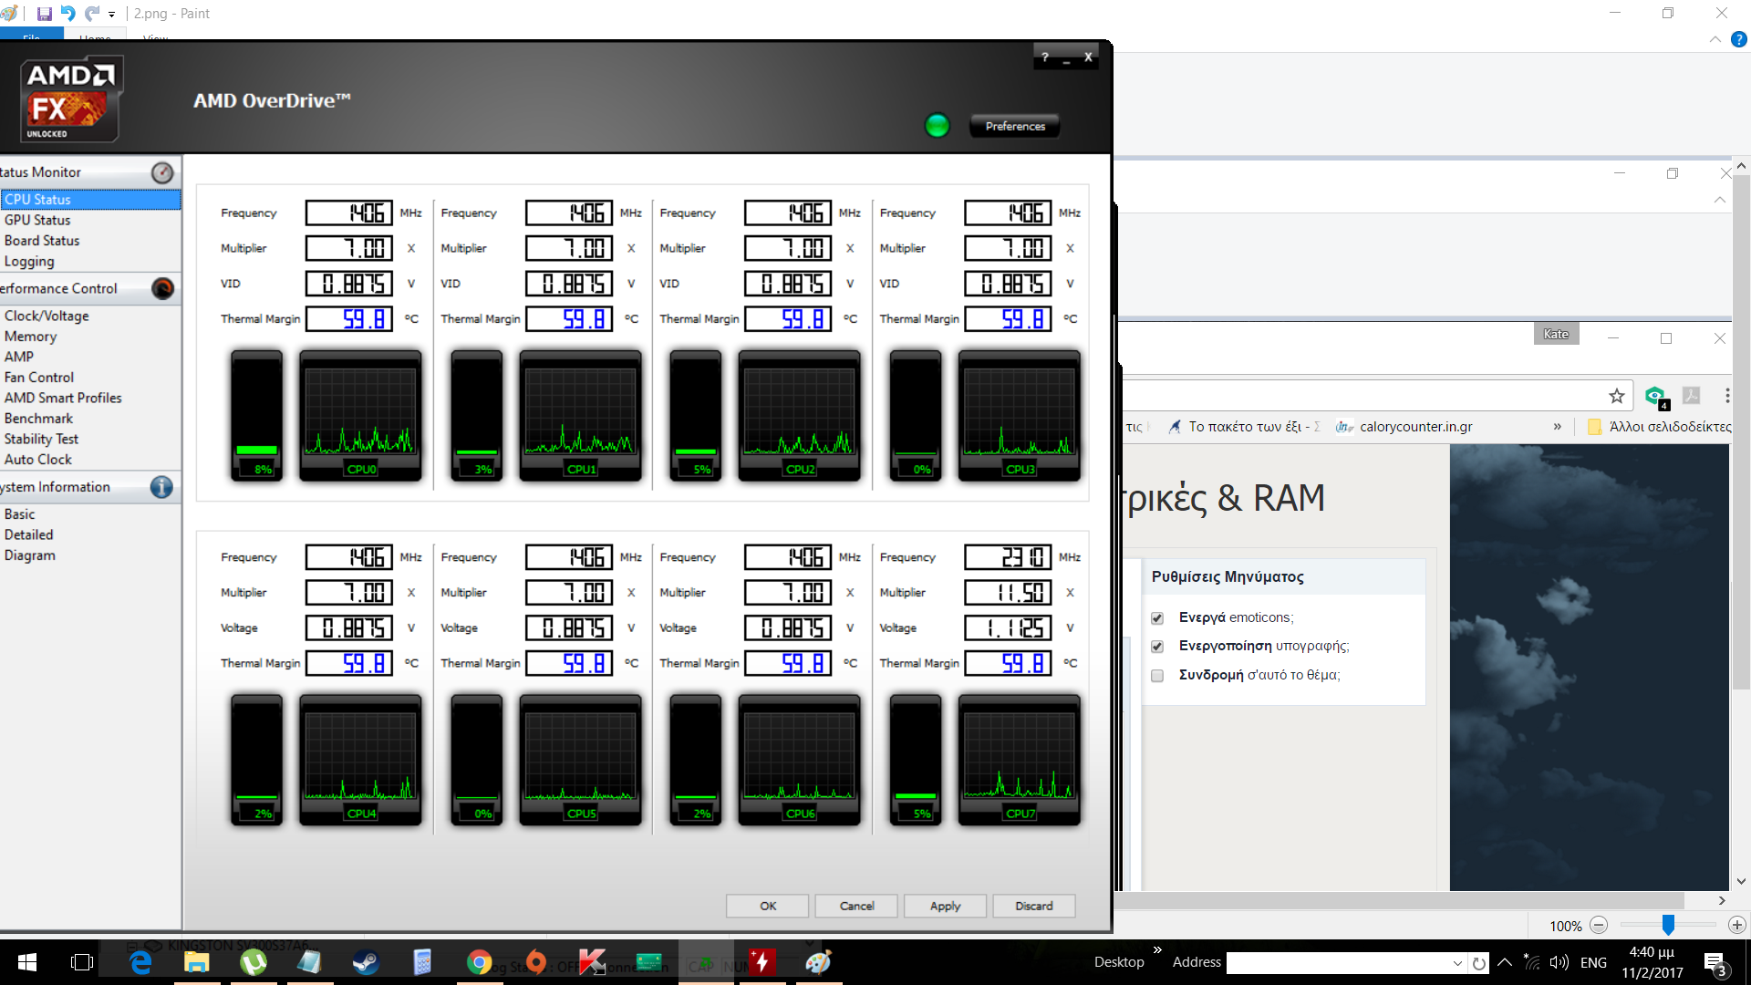Click the green eye extension icon in Chrome

pos(1655,396)
